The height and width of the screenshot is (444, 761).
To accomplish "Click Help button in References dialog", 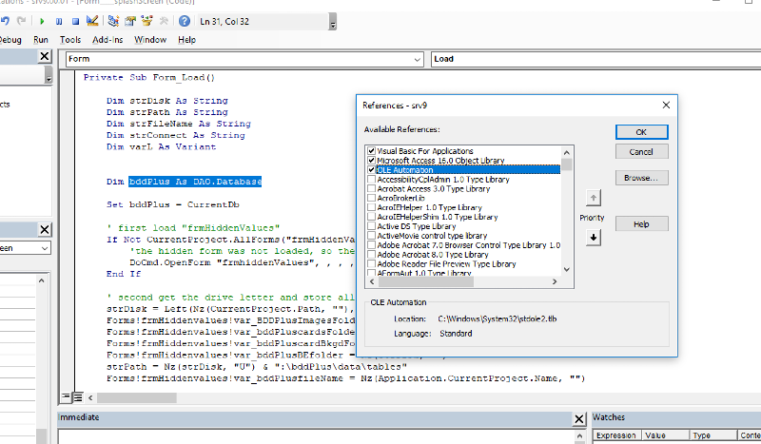I will 641,224.
